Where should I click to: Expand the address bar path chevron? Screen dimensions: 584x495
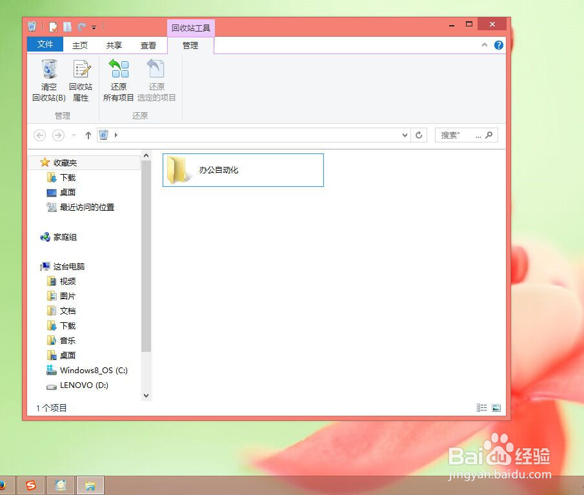click(116, 135)
